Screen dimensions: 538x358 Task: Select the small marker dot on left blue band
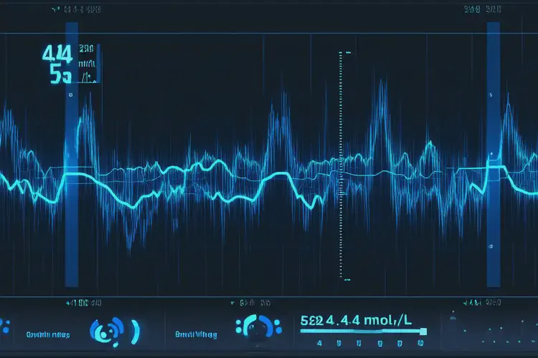coord(70,94)
